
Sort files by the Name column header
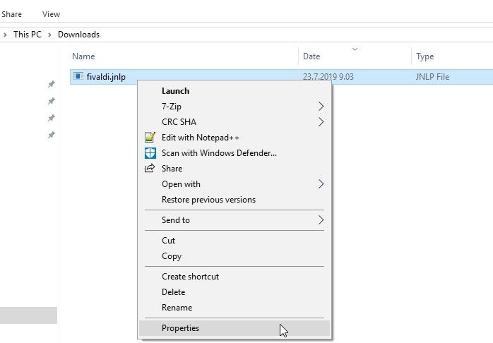click(83, 56)
